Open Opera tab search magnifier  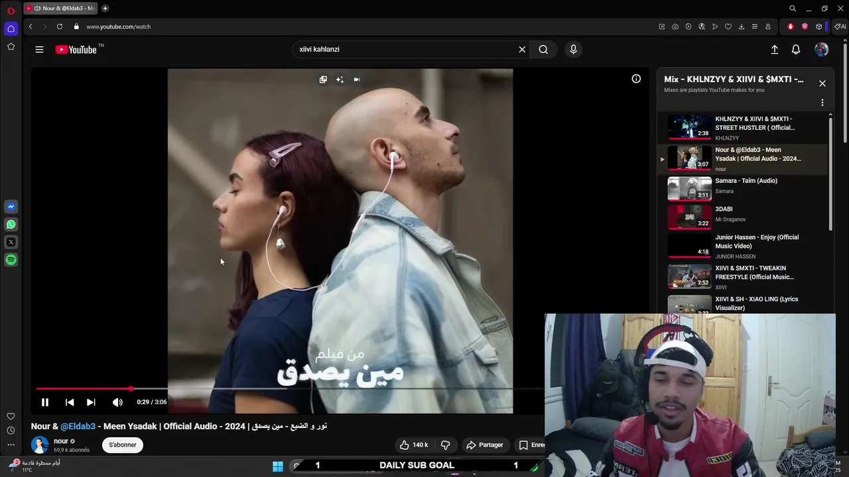coord(793,9)
